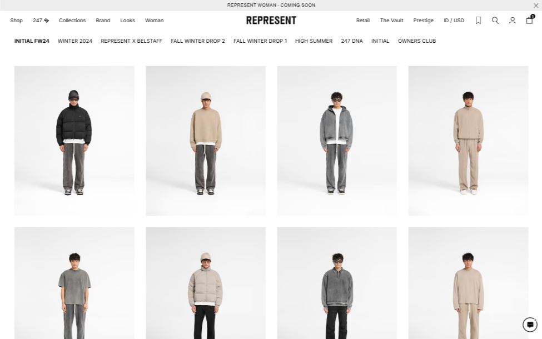Open the Looks menu item
Image resolution: width=542 pixels, height=339 pixels.
pos(127,21)
